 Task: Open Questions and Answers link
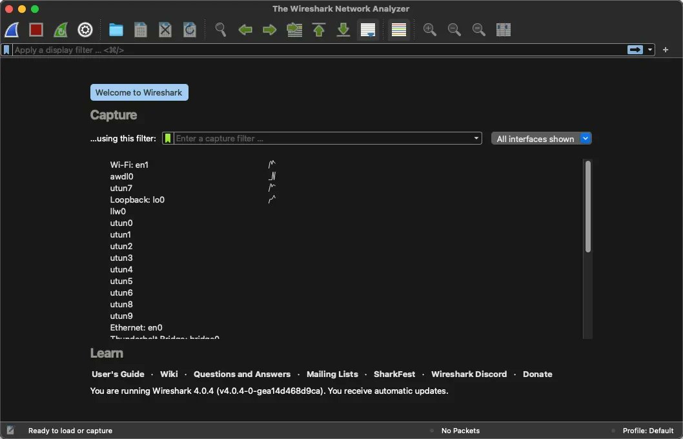[x=242, y=374]
